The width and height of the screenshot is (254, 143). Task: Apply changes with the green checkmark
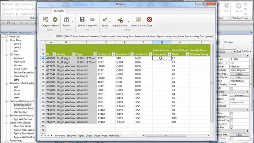[105, 19]
